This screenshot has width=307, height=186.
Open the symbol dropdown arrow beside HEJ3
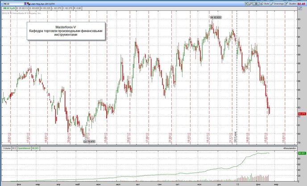(x=25, y=4)
